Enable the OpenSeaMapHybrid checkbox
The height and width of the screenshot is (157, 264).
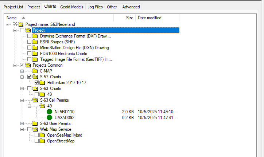coord(37,135)
